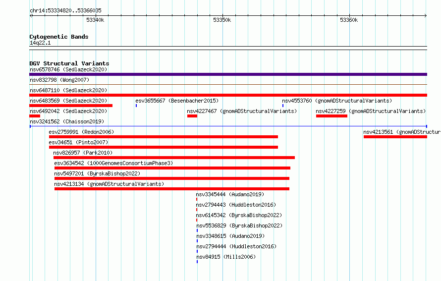
Task: Select the small red bar under nsv4227467
Action: point(192,116)
